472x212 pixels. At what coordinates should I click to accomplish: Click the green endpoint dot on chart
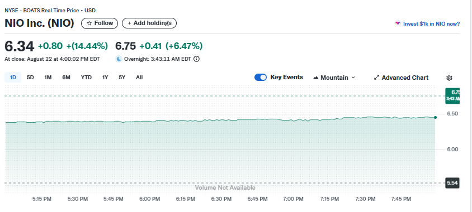(435, 117)
